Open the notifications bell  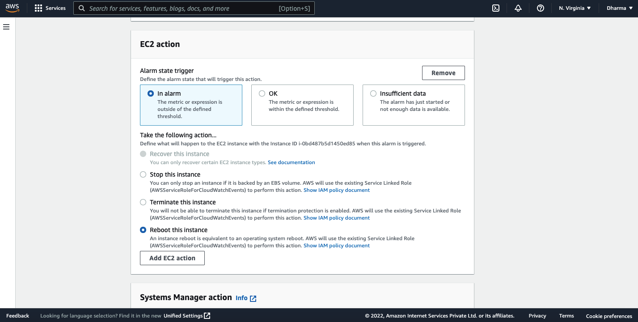pos(518,8)
